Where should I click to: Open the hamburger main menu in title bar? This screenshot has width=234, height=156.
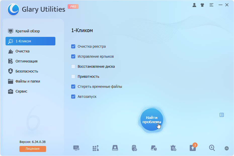pyautogui.click(x=211, y=5)
